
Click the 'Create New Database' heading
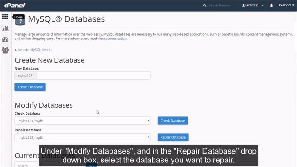click(x=50, y=60)
